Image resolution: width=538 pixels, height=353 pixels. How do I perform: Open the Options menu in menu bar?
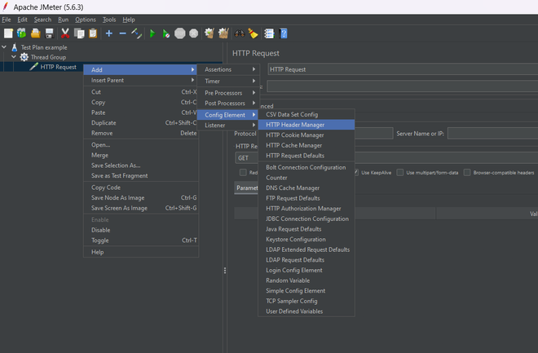coord(86,19)
